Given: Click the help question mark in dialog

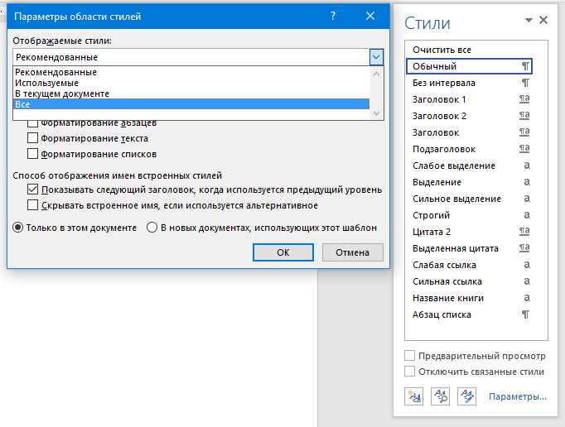Looking at the screenshot, I should (333, 16).
